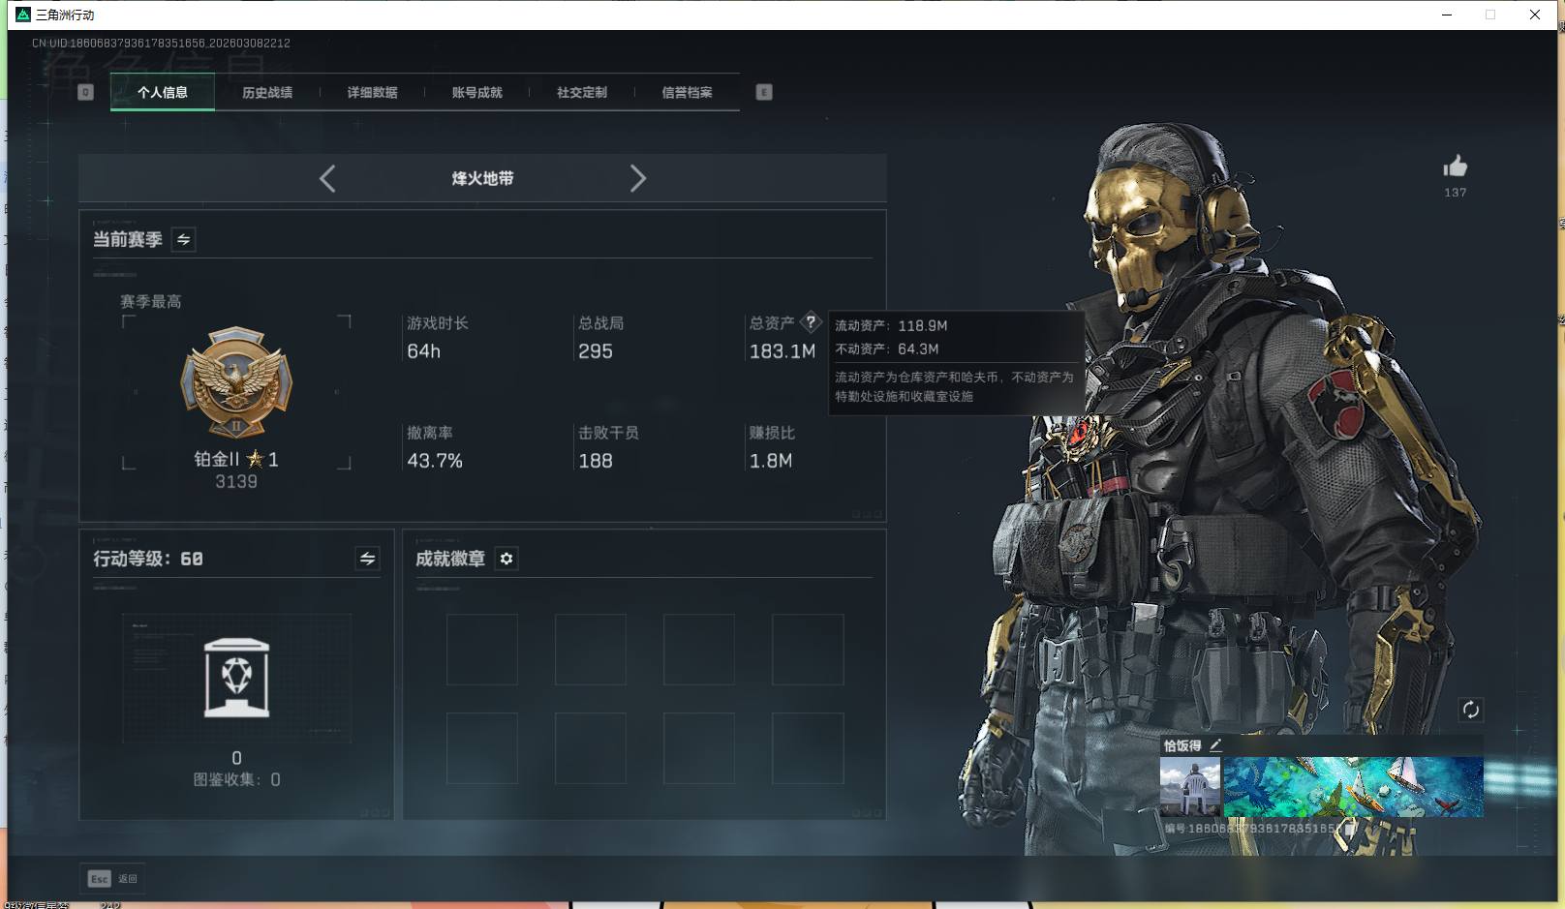Open the gear icon in 成就徽章 panel

pyautogui.click(x=506, y=559)
